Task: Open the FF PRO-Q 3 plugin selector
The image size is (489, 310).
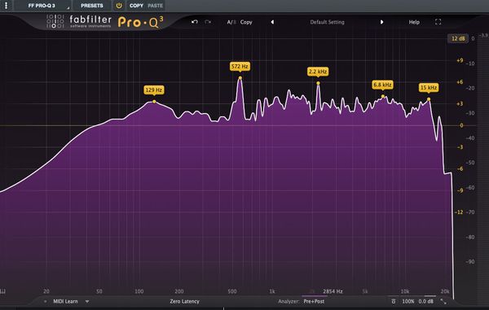Action: click(x=43, y=6)
